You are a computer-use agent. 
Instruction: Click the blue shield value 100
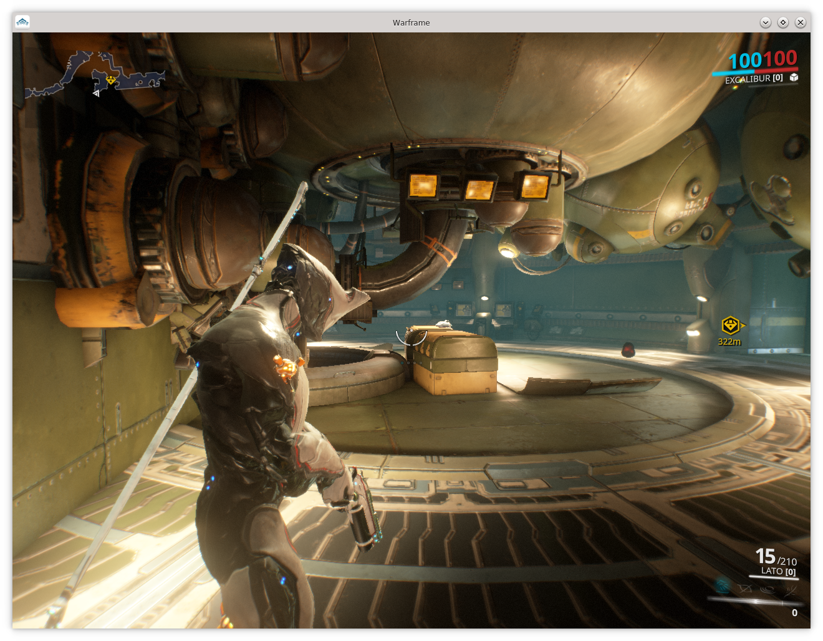745,60
